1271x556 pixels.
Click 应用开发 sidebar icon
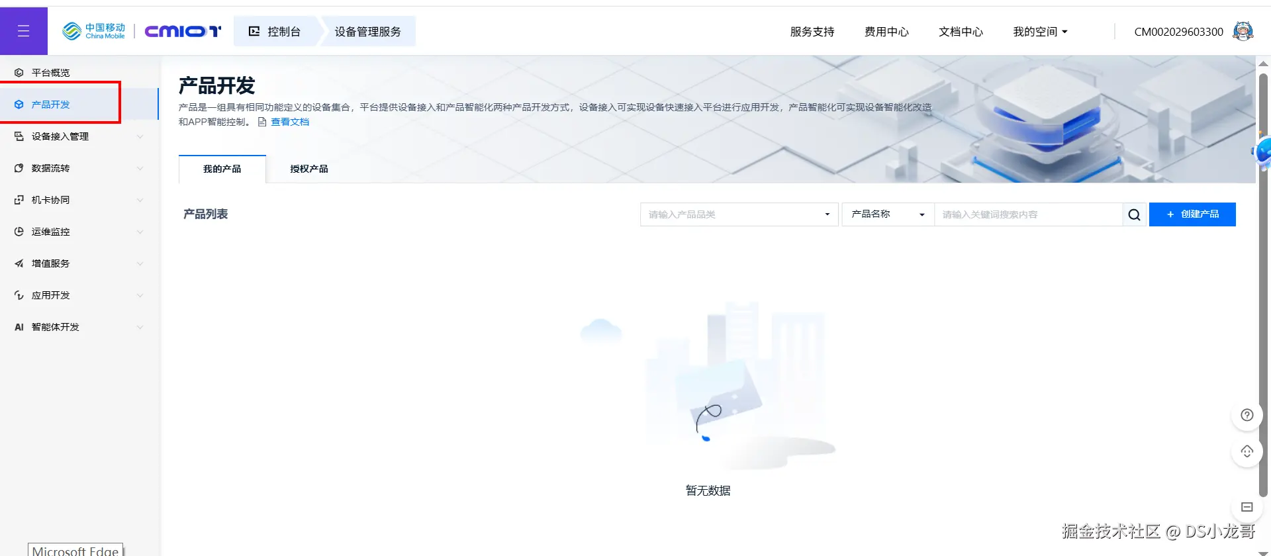(19, 295)
